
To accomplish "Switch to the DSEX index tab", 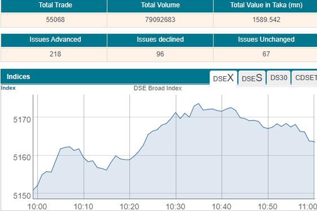I will click(223, 78).
